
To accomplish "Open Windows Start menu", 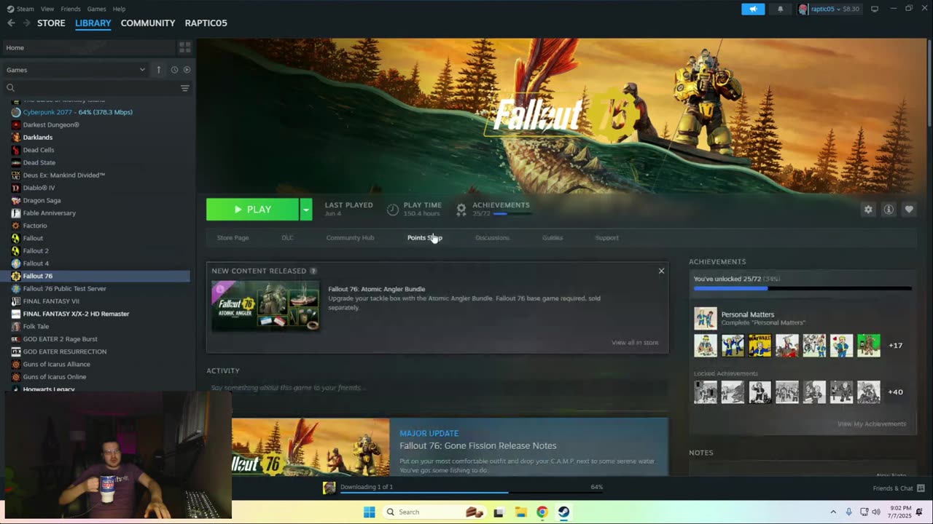I will [370, 512].
